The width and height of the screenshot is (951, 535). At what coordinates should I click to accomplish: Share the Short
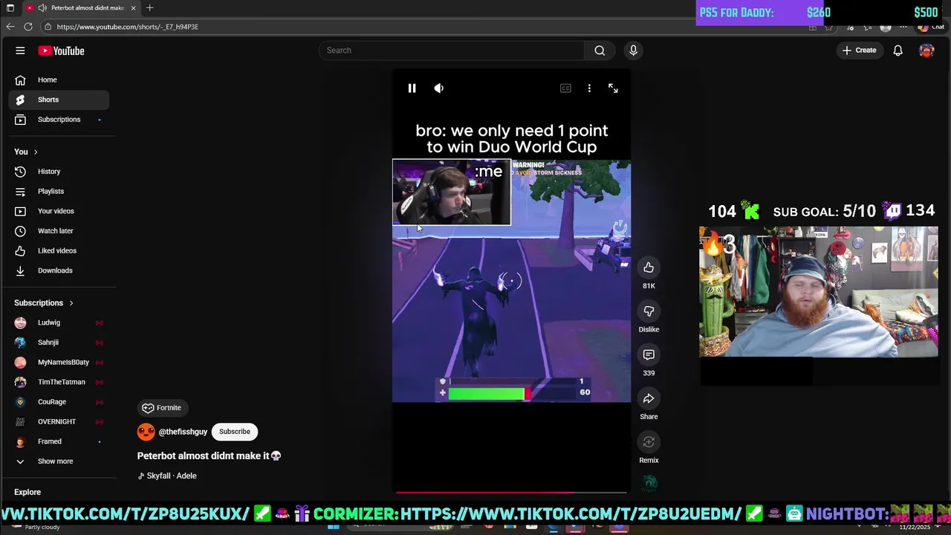point(649,399)
